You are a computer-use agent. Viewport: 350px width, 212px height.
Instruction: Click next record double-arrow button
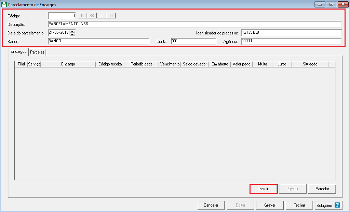[102, 15]
